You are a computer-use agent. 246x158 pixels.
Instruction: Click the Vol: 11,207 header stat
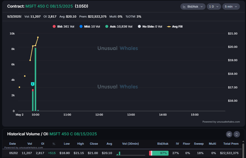[x=32, y=17]
